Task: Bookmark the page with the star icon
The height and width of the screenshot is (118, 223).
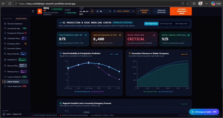Action: coord(188,4)
